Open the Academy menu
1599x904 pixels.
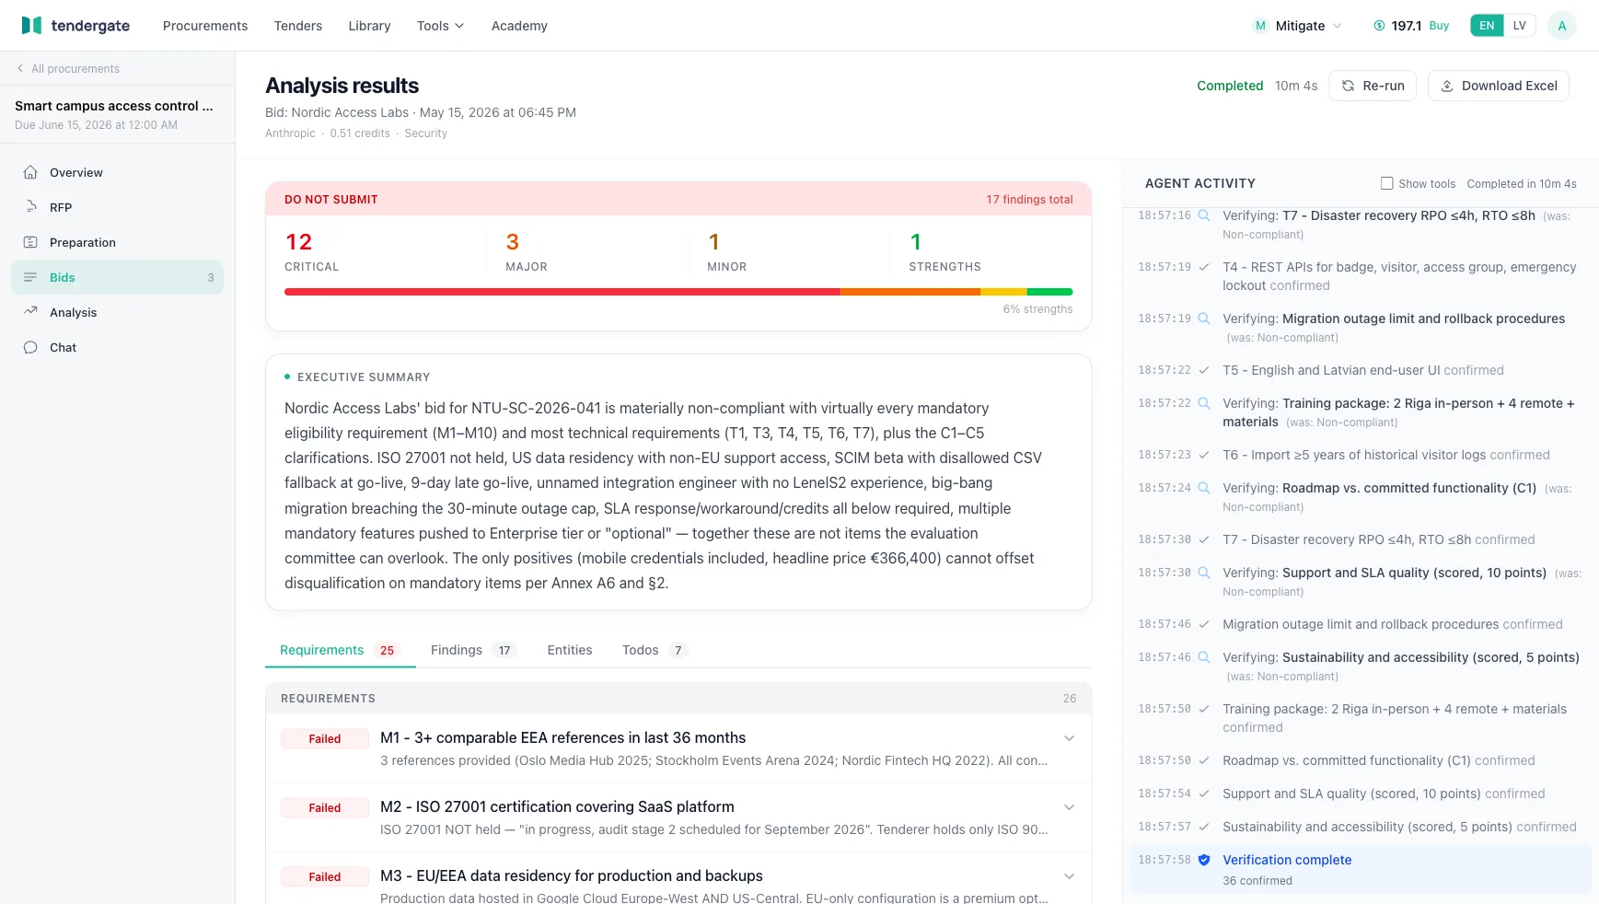point(519,26)
